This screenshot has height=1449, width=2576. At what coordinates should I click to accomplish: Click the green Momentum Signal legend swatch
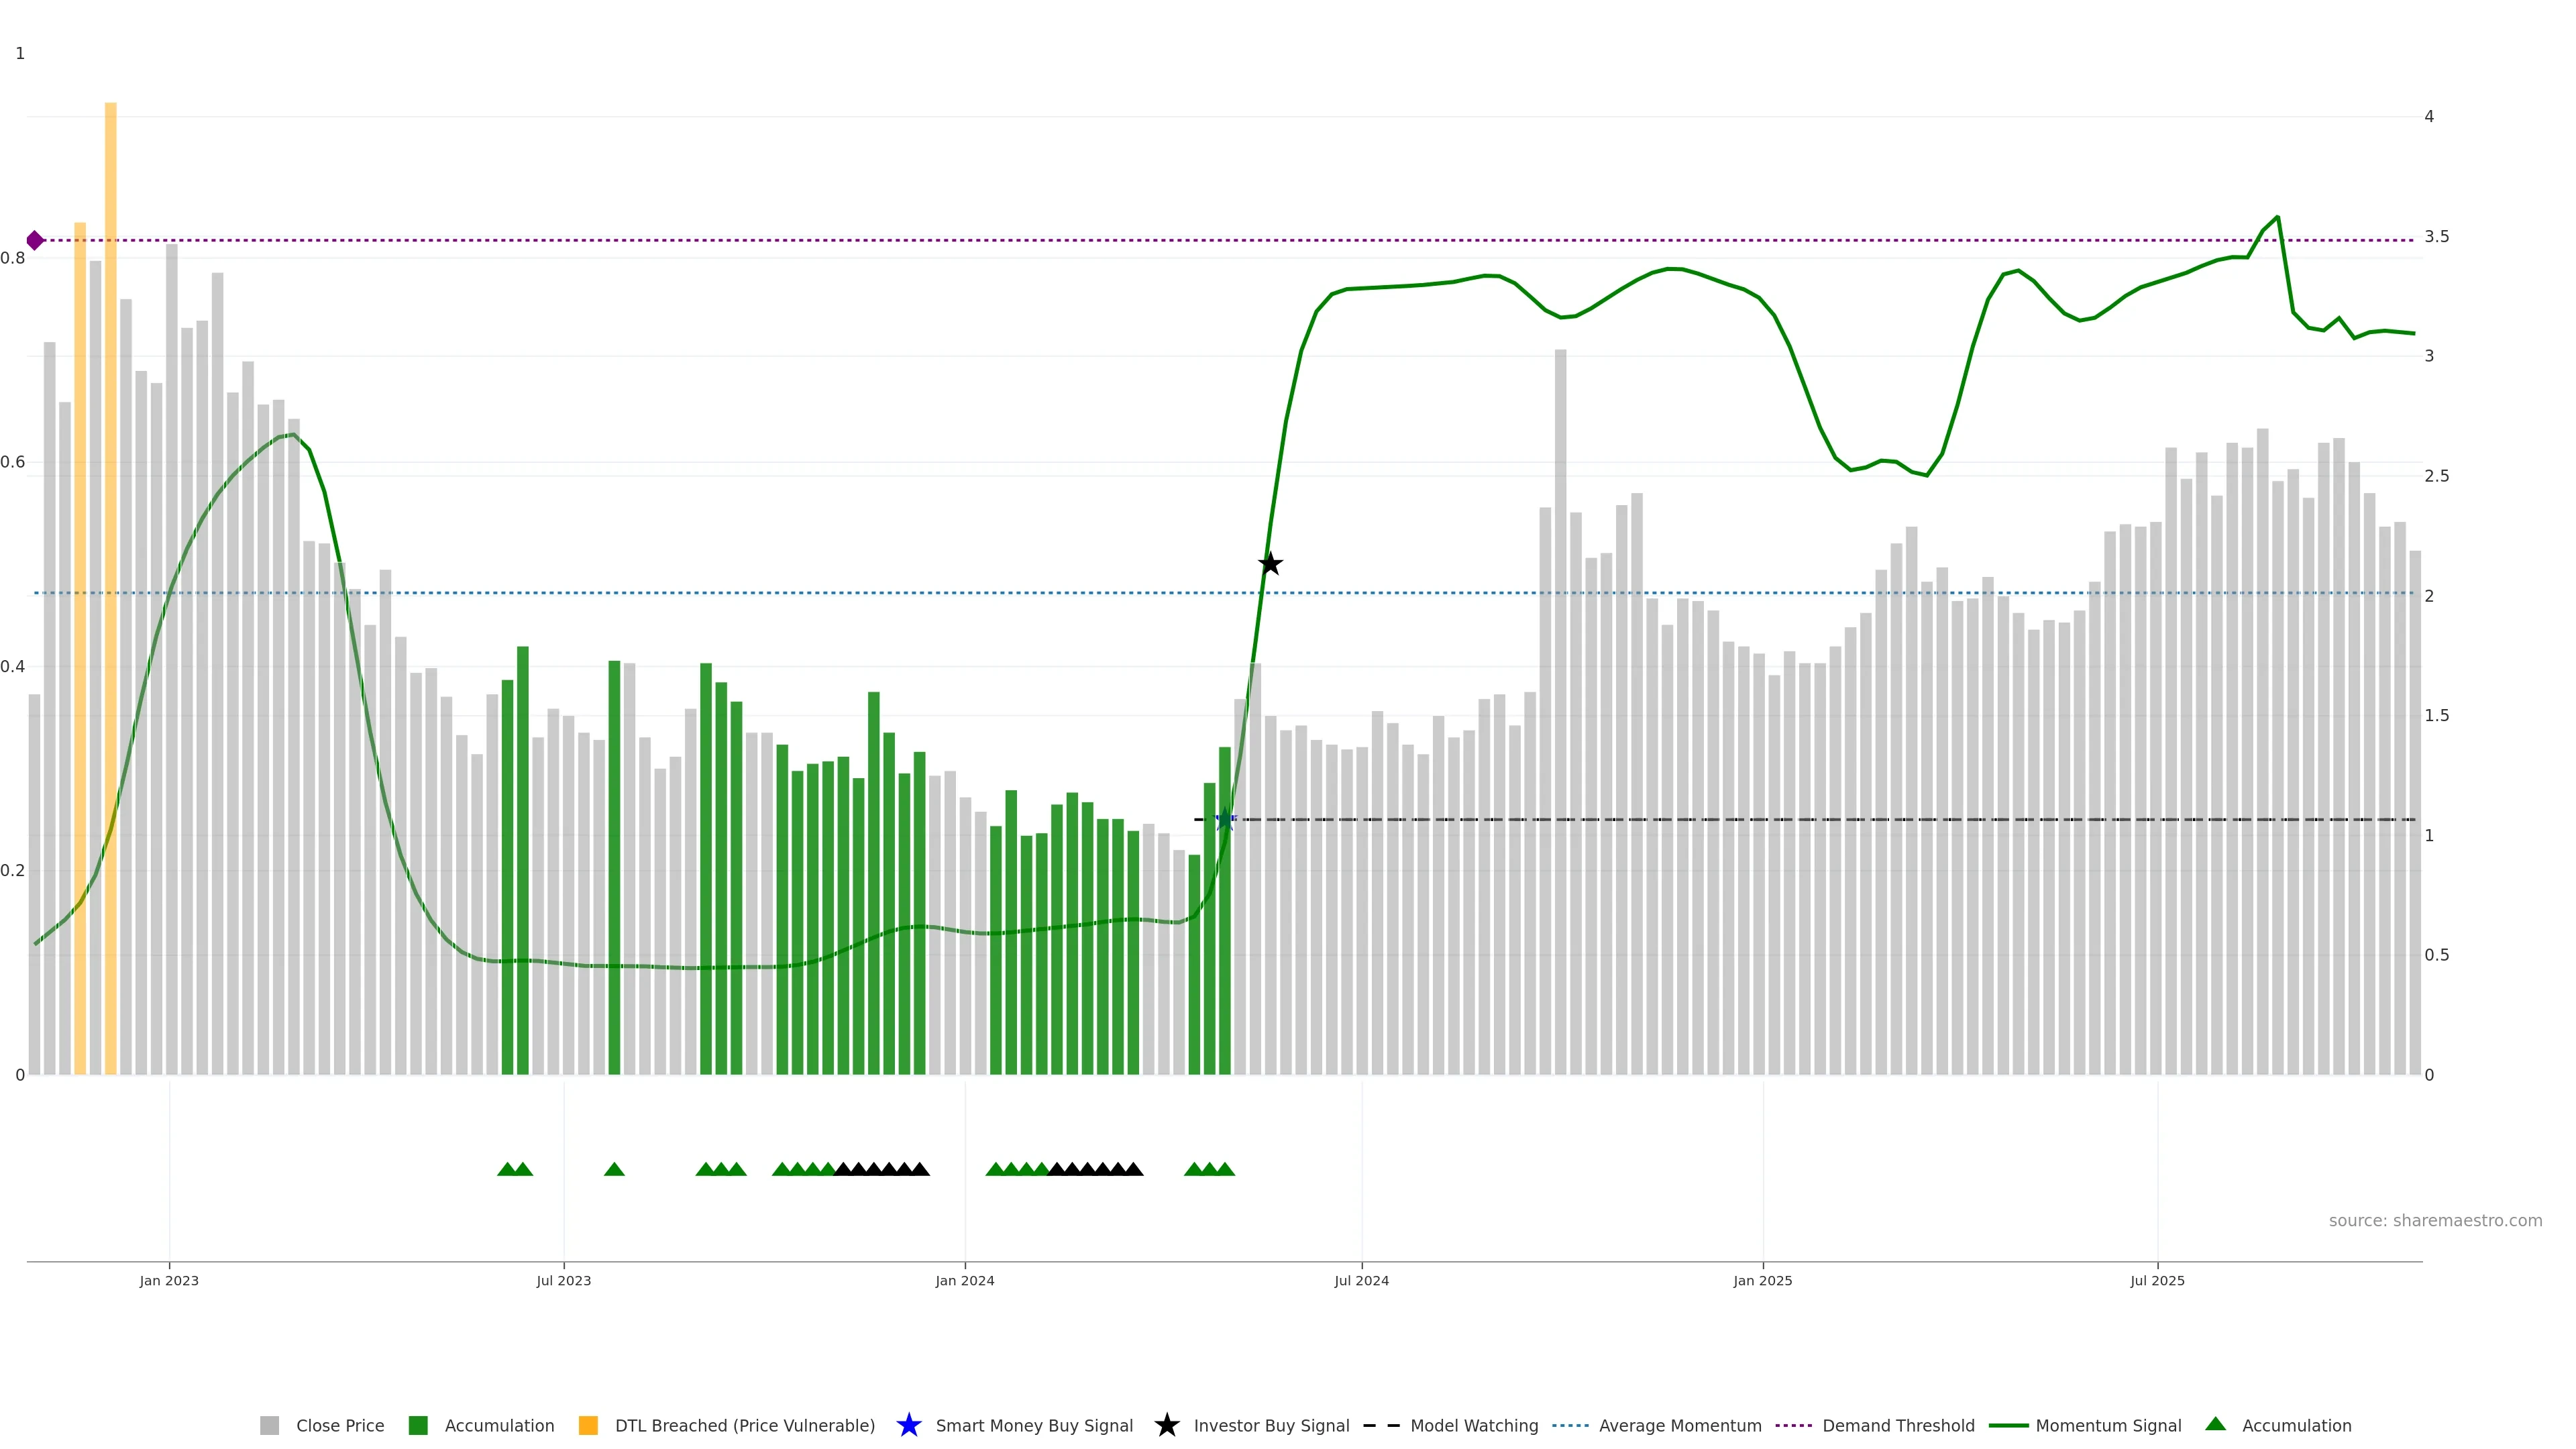[2008, 1426]
